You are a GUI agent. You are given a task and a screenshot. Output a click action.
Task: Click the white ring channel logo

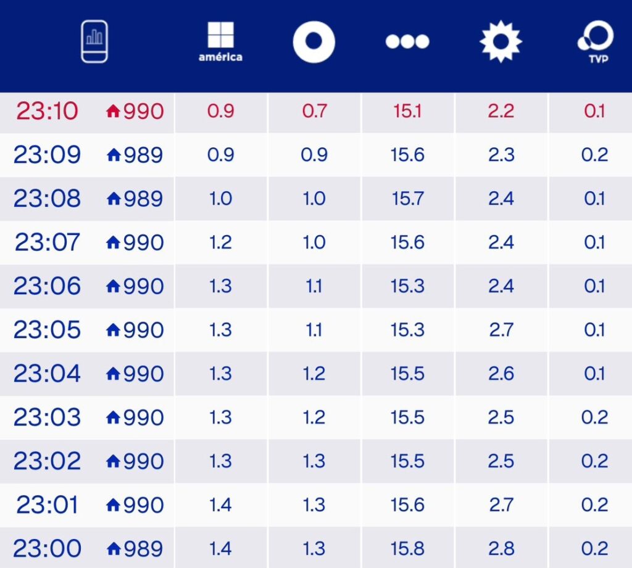[314, 42]
